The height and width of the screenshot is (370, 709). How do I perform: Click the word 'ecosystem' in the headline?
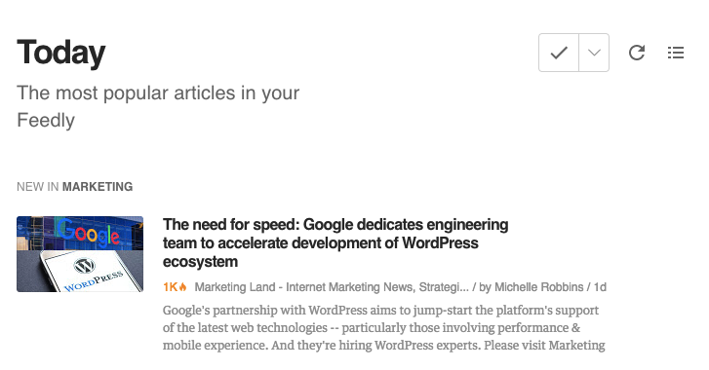click(200, 262)
